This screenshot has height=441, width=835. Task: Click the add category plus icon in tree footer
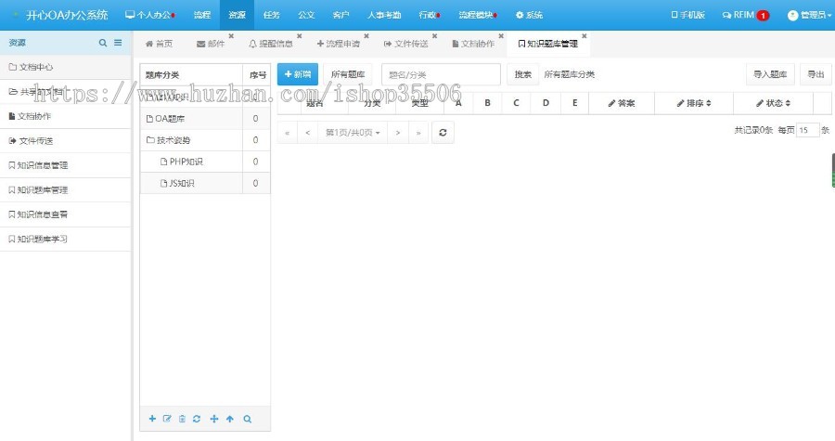point(152,419)
